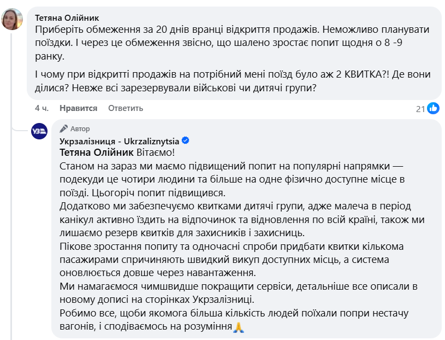Open the Ukrzaliznytsia logo avatar

coord(39,131)
